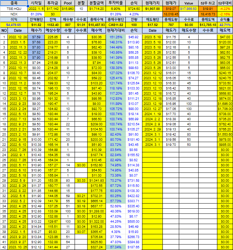The width and height of the screenshot is (233, 250).
Task: Select the buy date 2022. 5. 9
Action: 18,180
